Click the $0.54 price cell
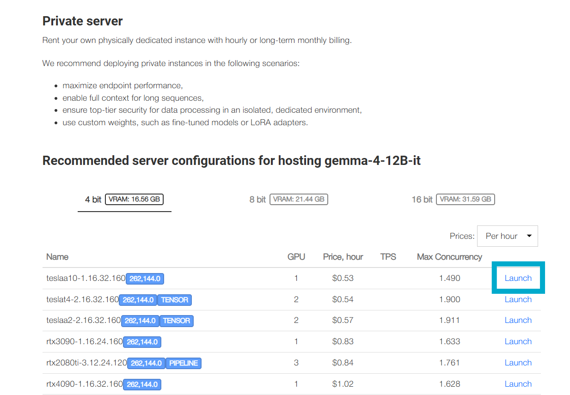This screenshot has height=395, width=570. (x=343, y=299)
